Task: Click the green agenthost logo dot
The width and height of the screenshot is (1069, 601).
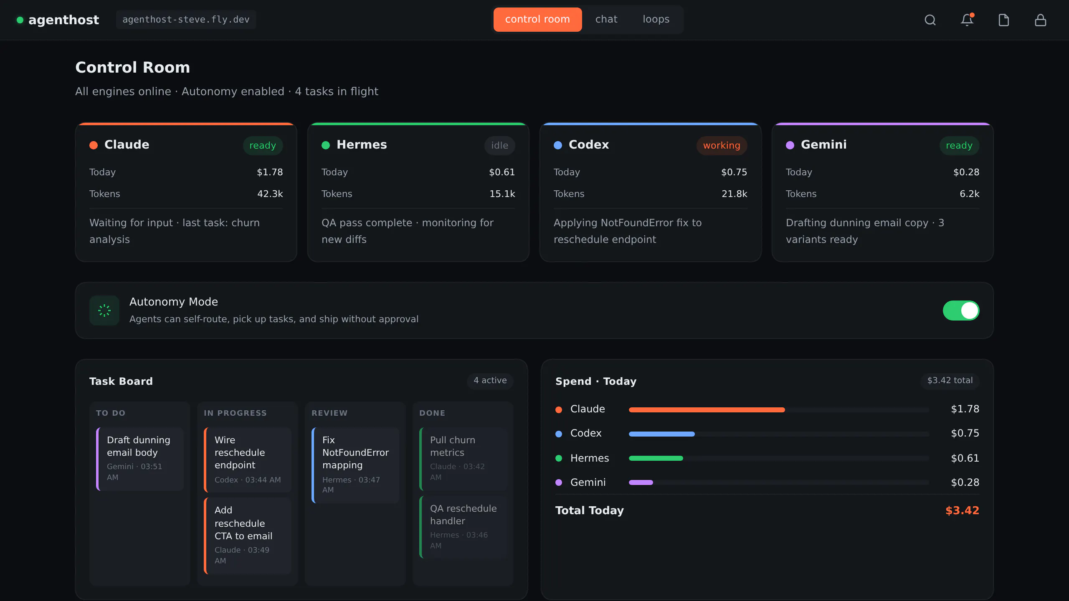Action: point(20,20)
